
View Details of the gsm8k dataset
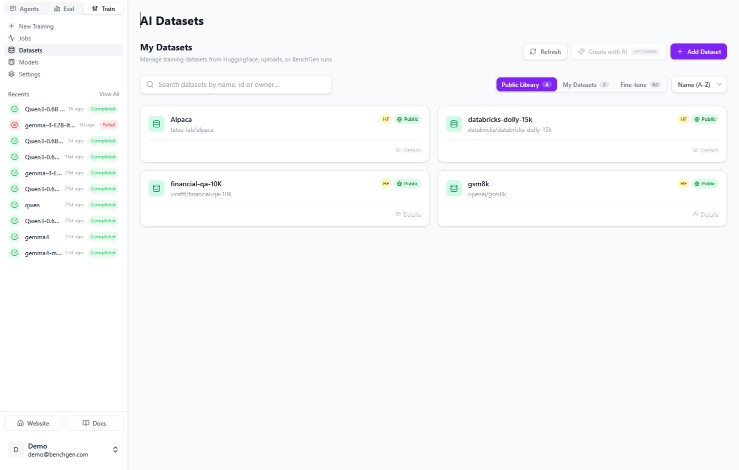(x=705, y=214)
